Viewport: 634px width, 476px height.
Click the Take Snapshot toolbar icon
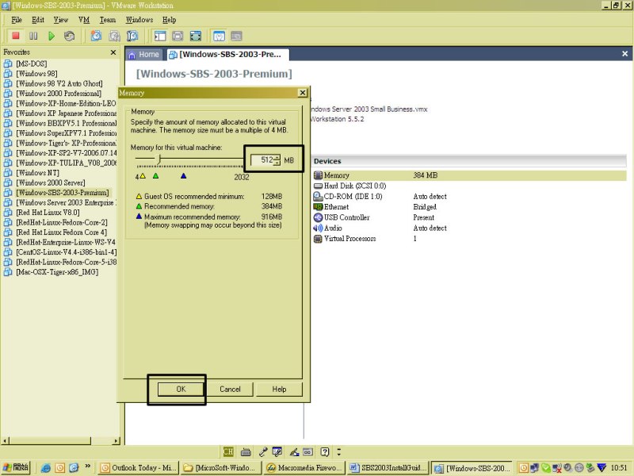(96, 36)
